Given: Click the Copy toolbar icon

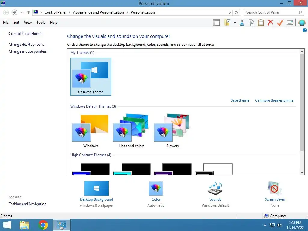Looking at the screenshot, I should click(251, 23).
